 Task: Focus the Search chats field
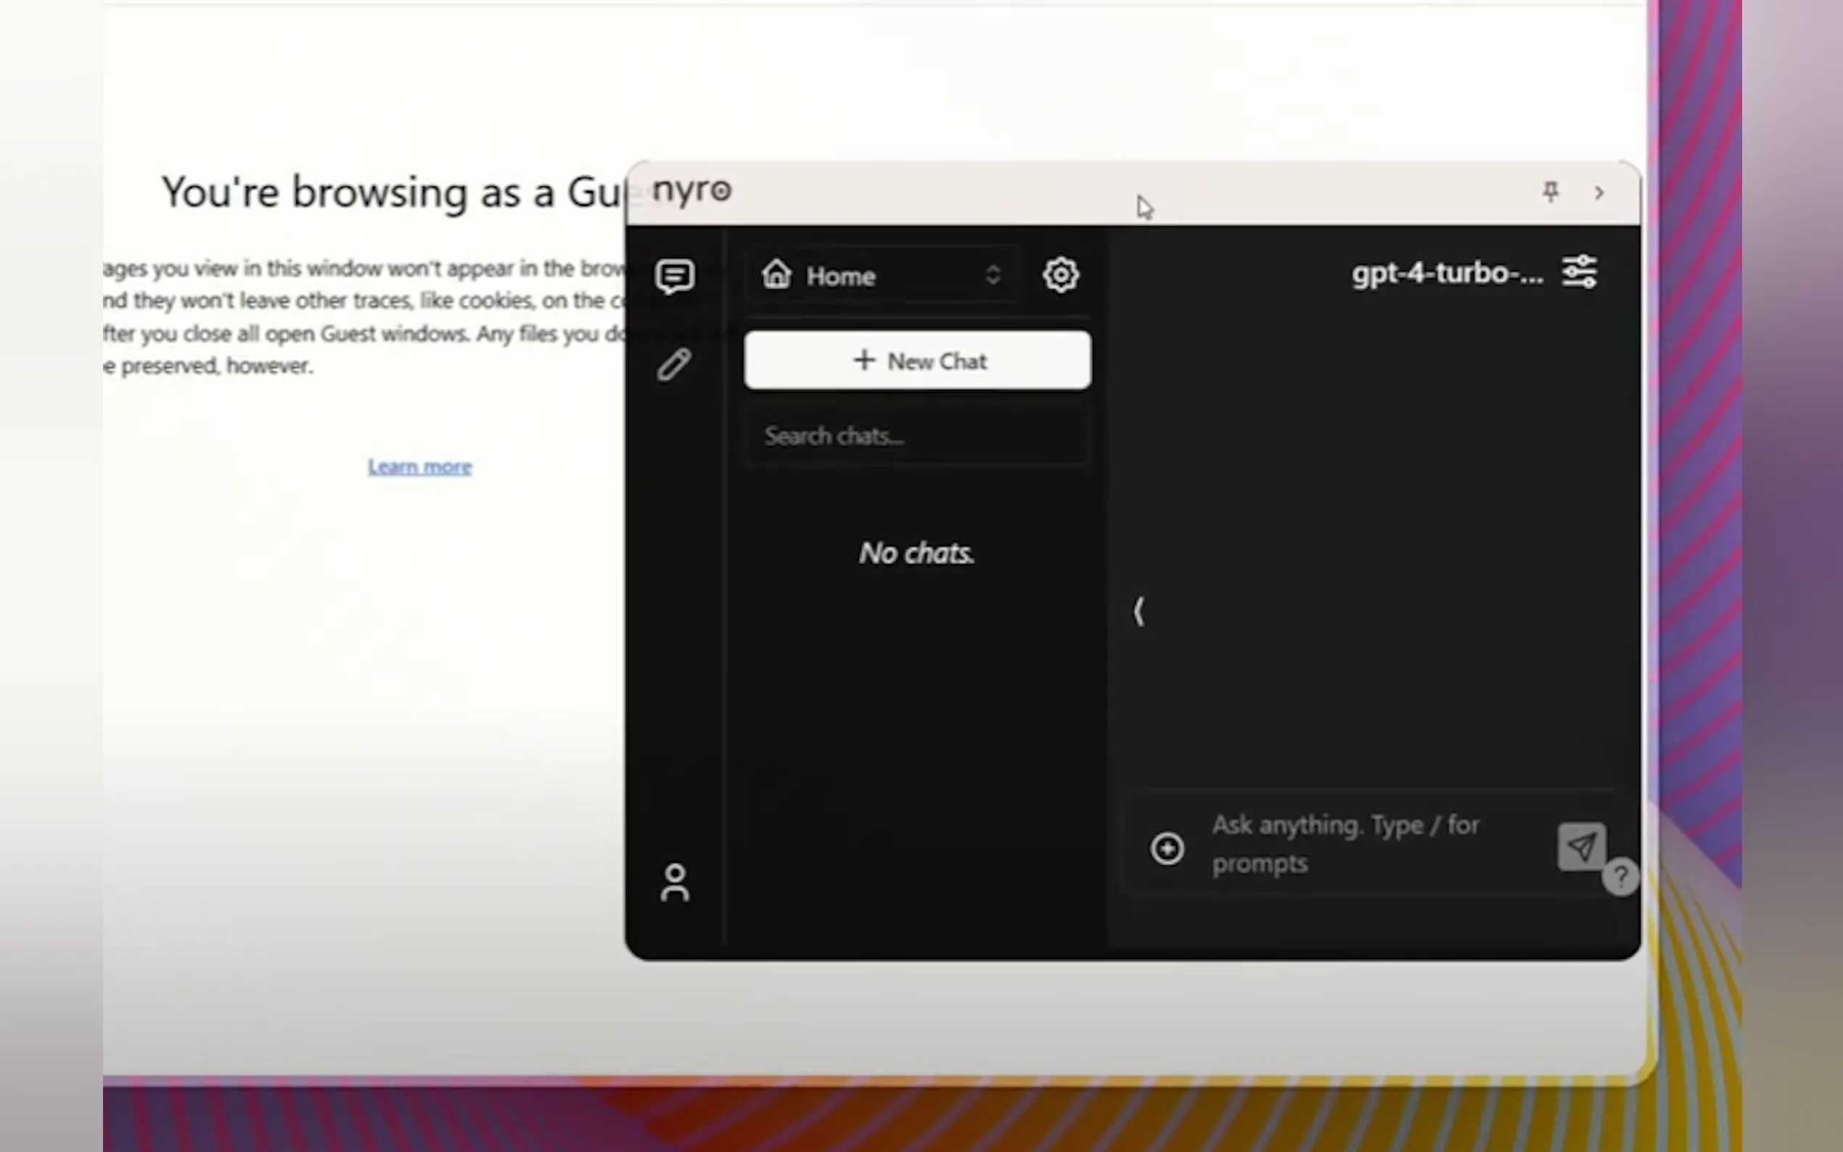point(917,436)
